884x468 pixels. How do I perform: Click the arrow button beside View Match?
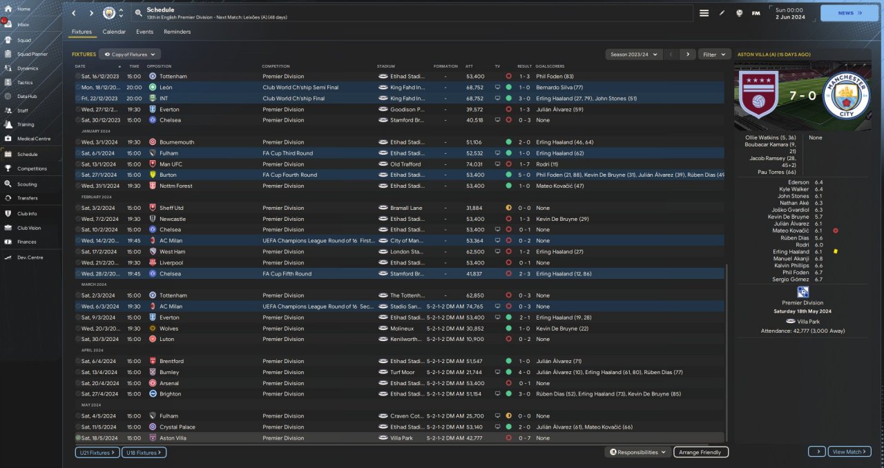[816, 451]
